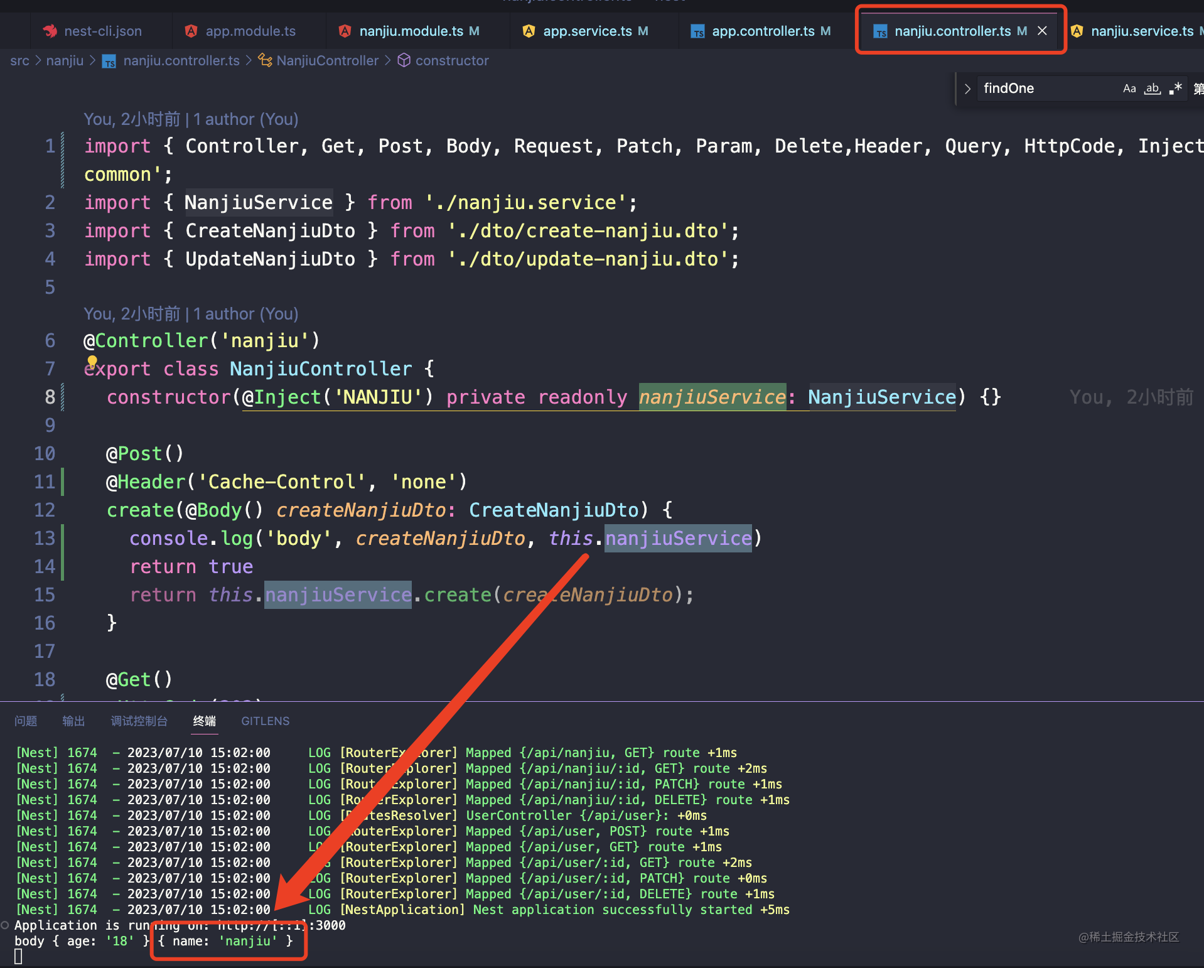1204x968 pixels.
Task: Click the yellow icon on app.service.ts tab
Action: pos(529,30)
